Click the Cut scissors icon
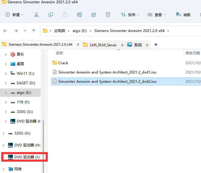Viewport: 201px width, 173px height. point(36,15)
